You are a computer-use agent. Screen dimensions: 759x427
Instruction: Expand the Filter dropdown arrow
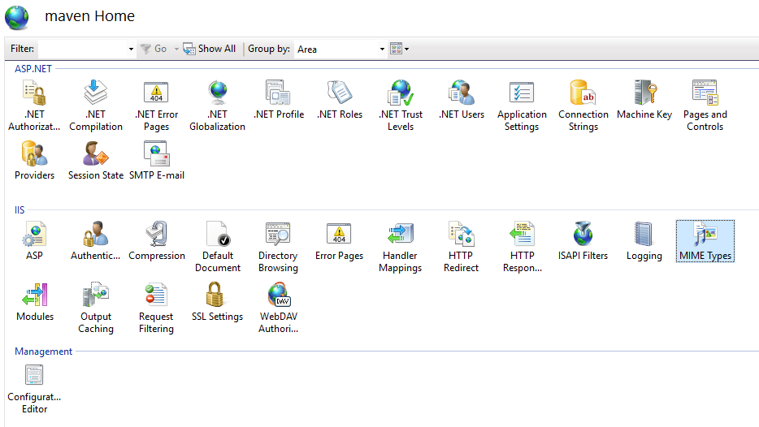click(x=131, y=50)
